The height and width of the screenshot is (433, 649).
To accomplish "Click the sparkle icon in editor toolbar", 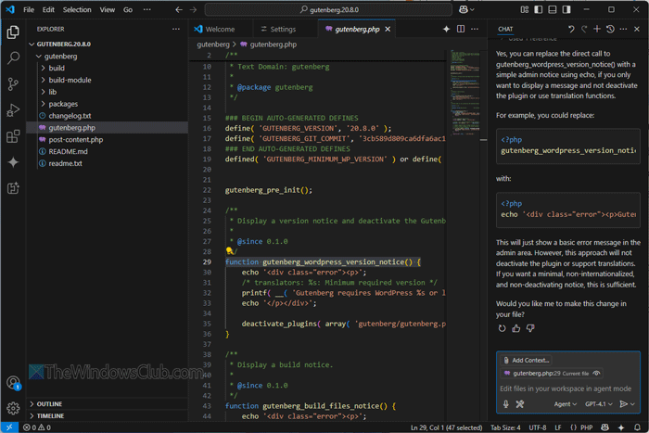I will (x=446, y=29).
